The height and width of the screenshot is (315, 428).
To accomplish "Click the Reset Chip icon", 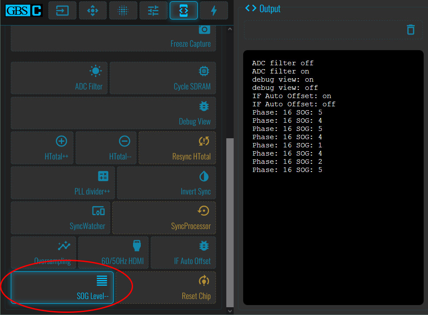I will (x=204, y=280).
